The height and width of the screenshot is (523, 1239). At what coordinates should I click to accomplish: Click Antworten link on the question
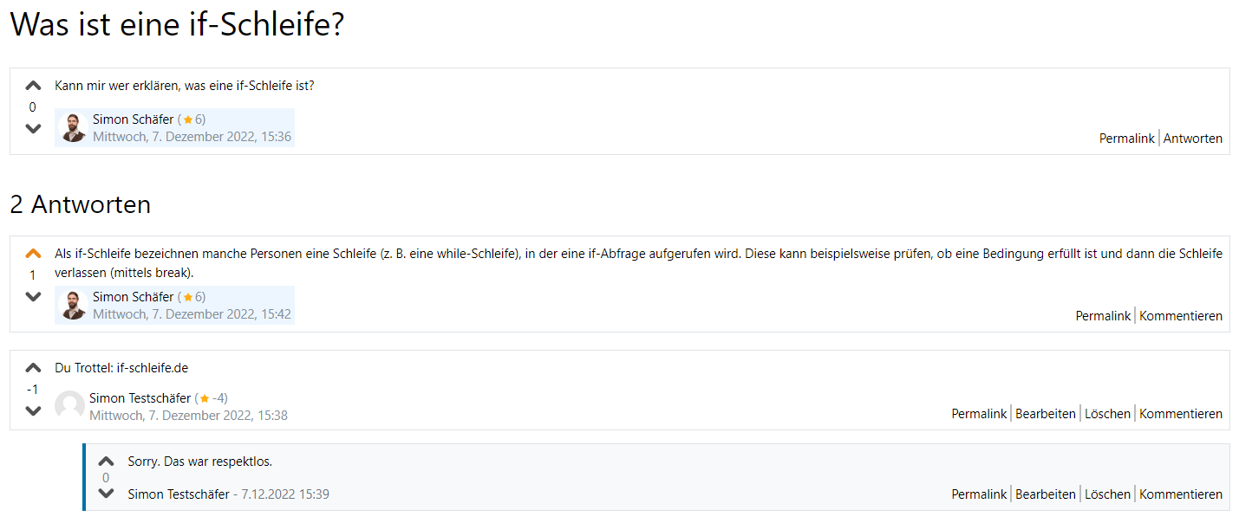[x=1192, y=139]
